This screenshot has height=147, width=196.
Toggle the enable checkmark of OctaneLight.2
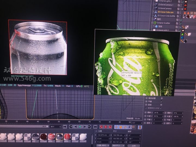pyautogui.click(x=183, y=2)
